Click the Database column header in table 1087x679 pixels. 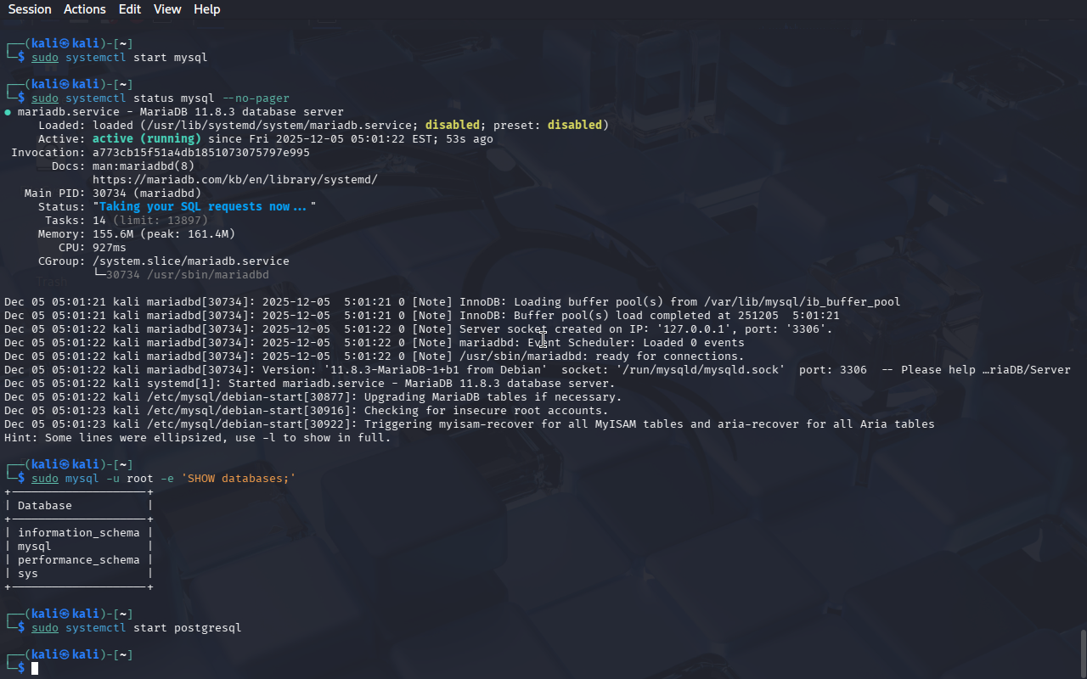coord(45,506)
